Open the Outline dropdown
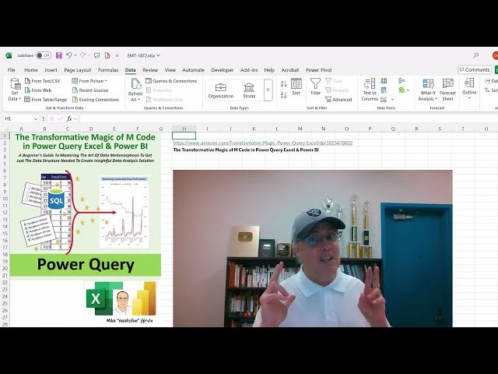The height and width of the screenshot is (374, 498). coord(469,90)
